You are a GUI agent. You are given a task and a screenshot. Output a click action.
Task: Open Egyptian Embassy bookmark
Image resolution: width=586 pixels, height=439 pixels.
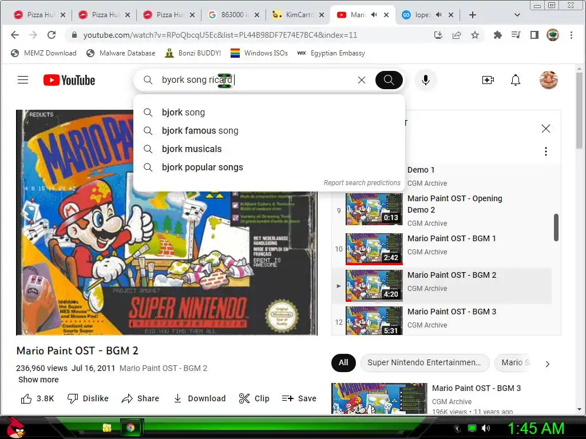click(331, 53)
